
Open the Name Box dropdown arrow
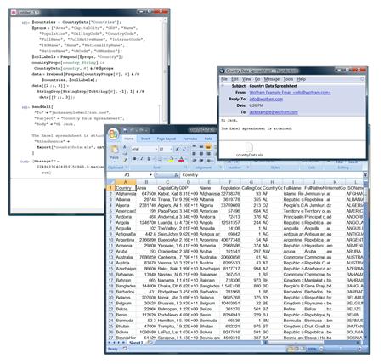150,175
